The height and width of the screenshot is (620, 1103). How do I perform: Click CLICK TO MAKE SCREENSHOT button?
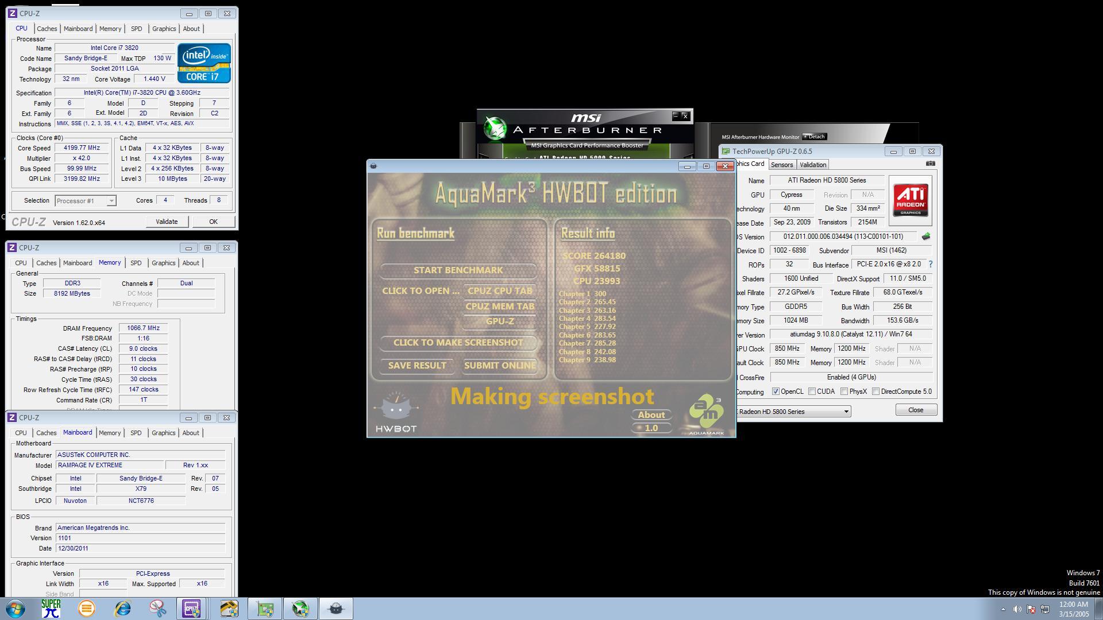click(458, 342)
